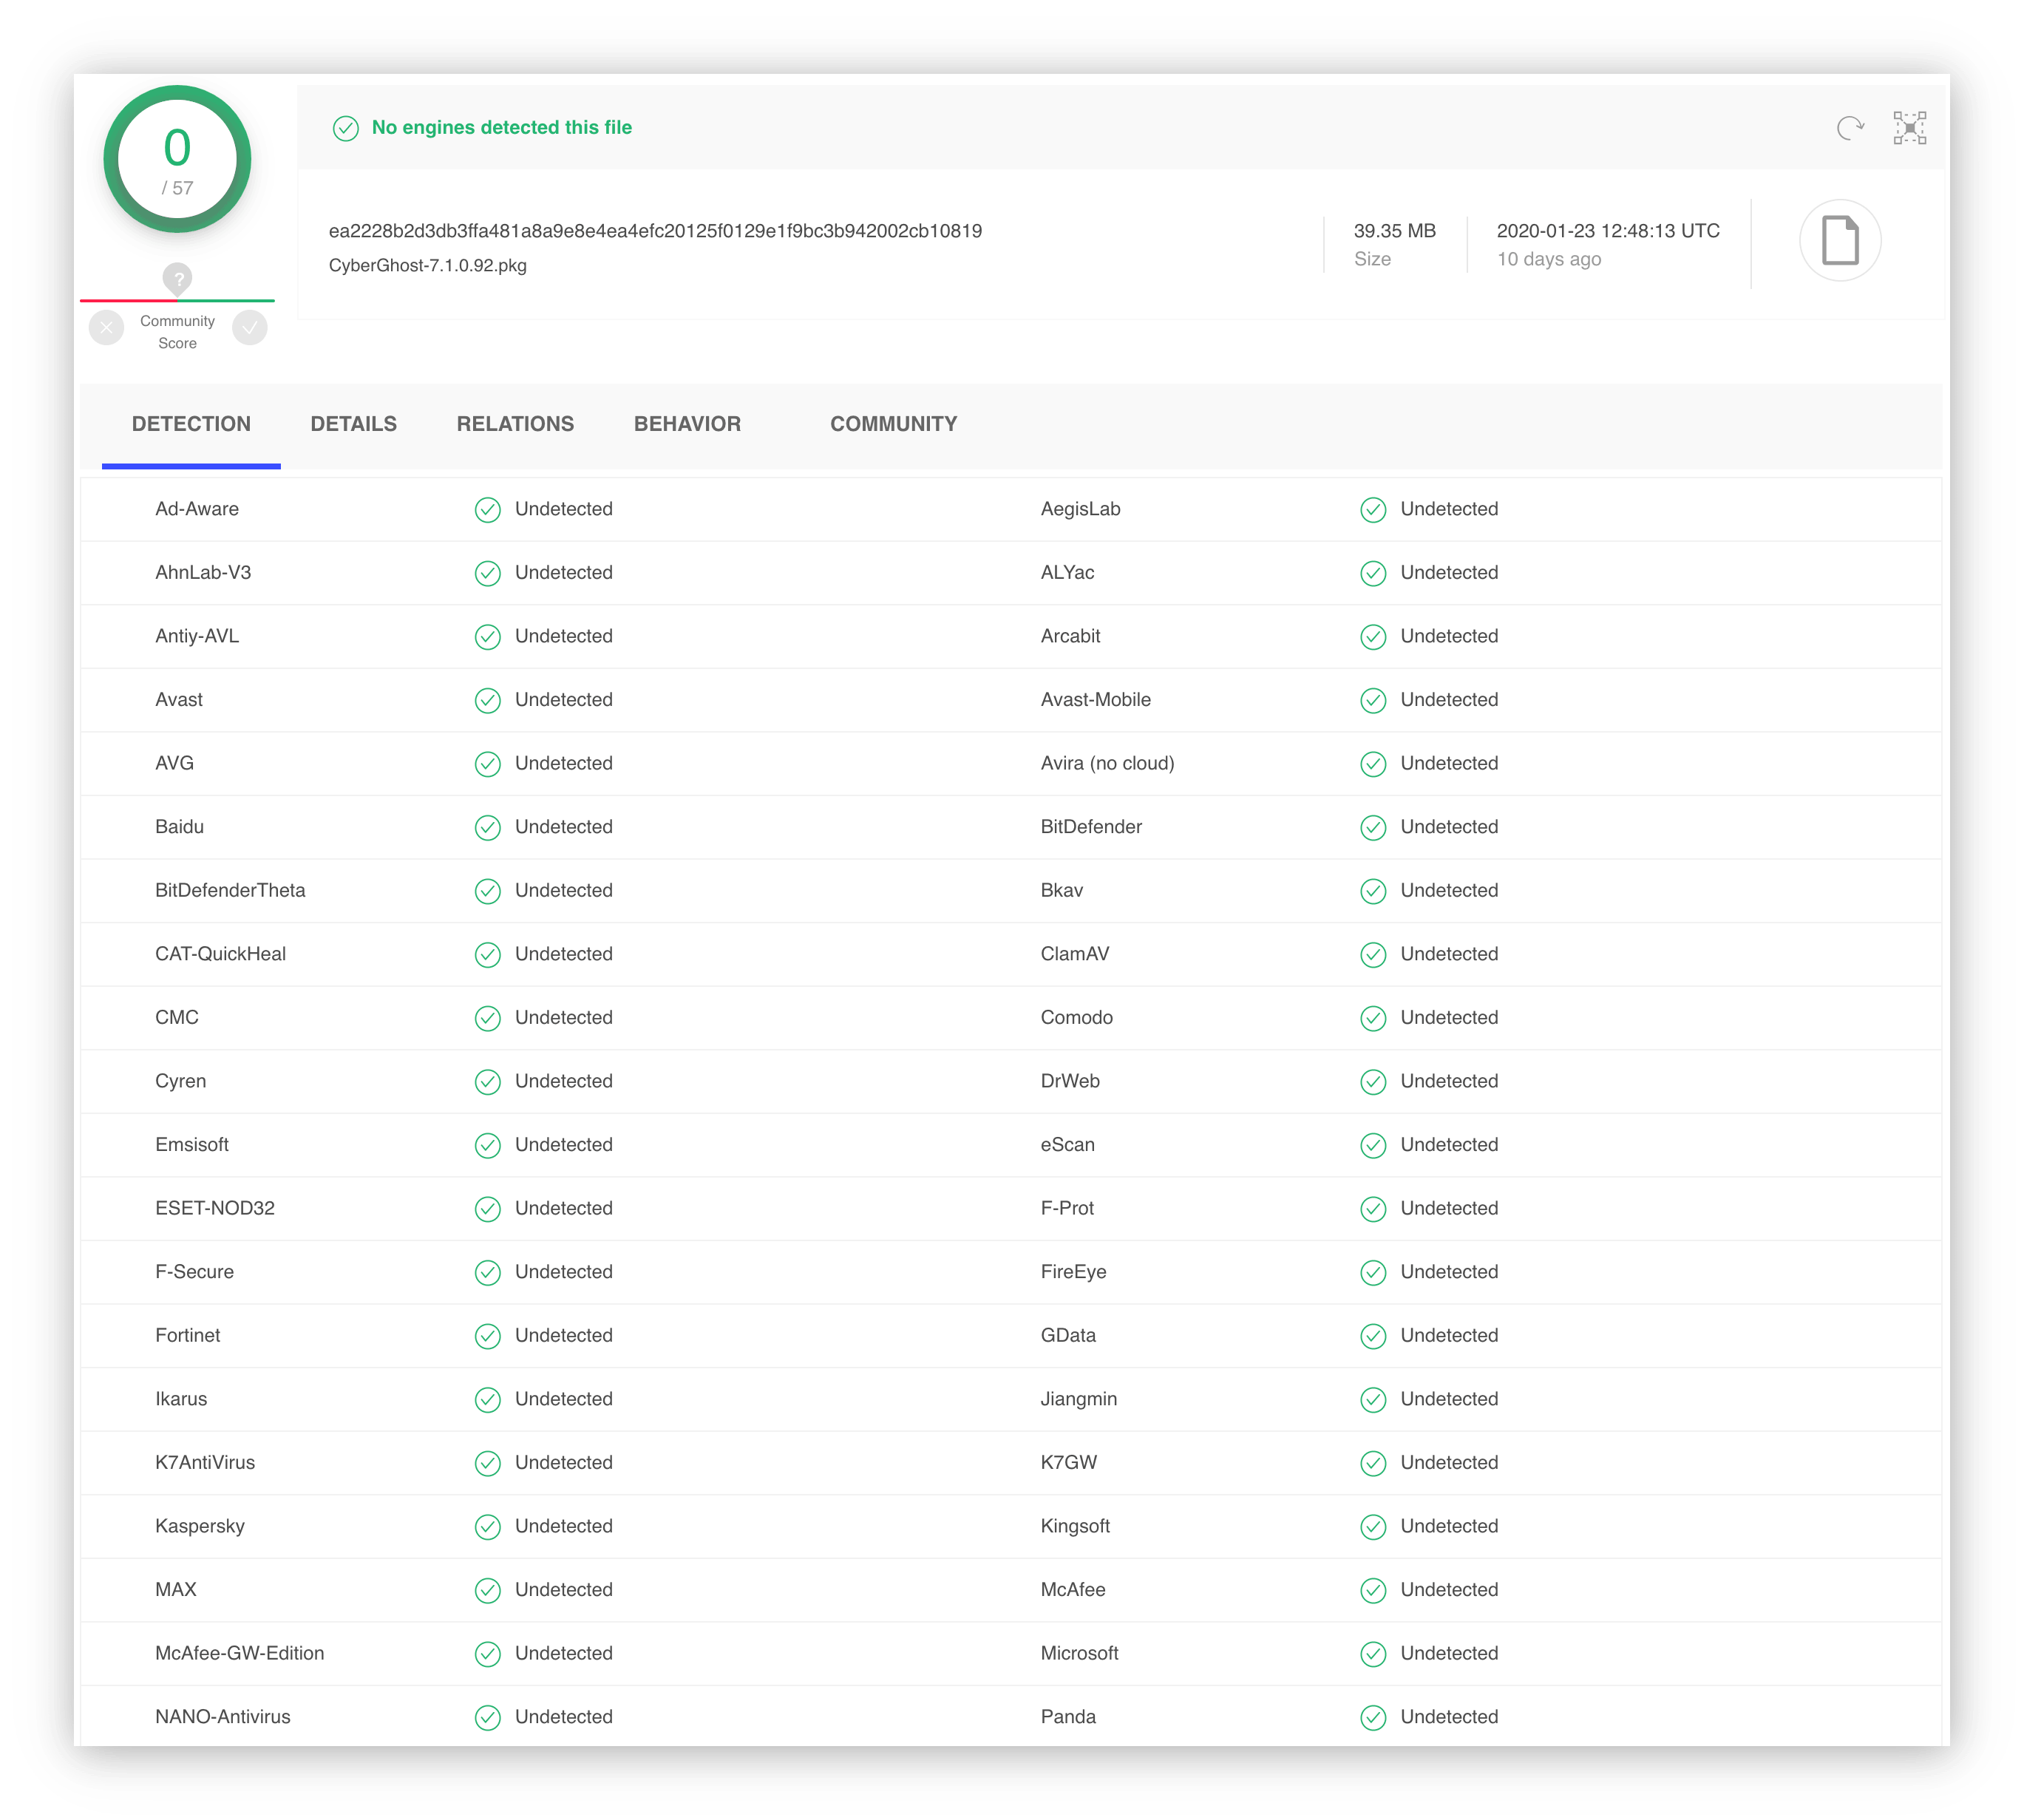Click the 'Community Score' label
Image resolution: width=2024 pixels, height=1820 pixels.
[x=177, y=332]
